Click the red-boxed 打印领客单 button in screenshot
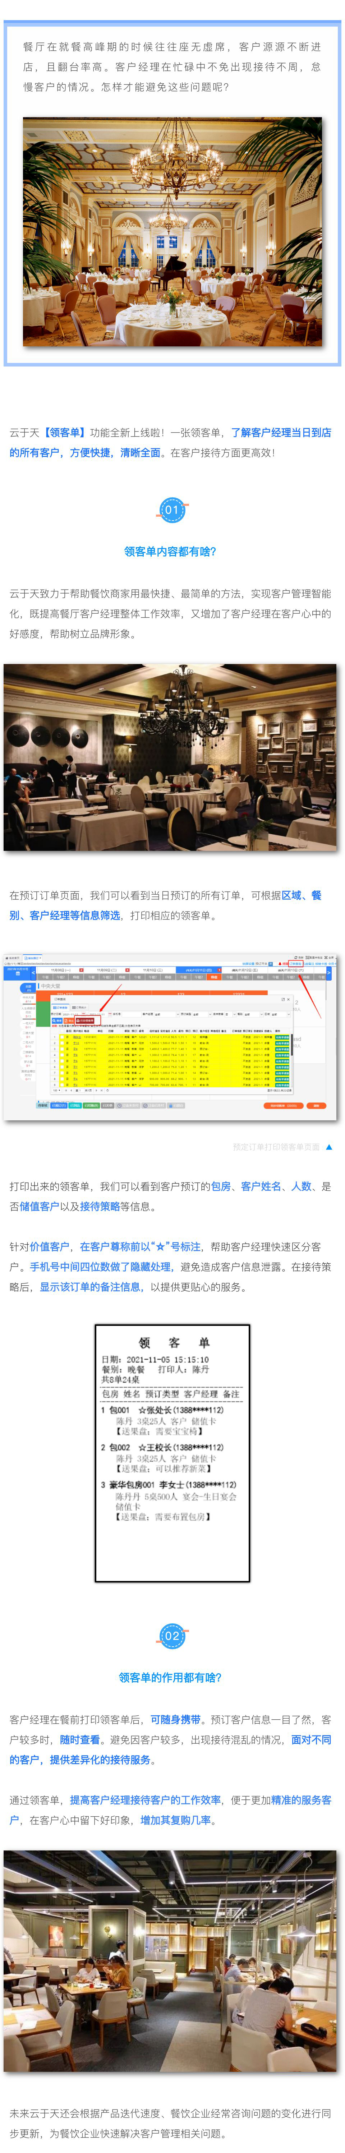This screenshot has width=345, height=2153. [x=88, y=1020]
